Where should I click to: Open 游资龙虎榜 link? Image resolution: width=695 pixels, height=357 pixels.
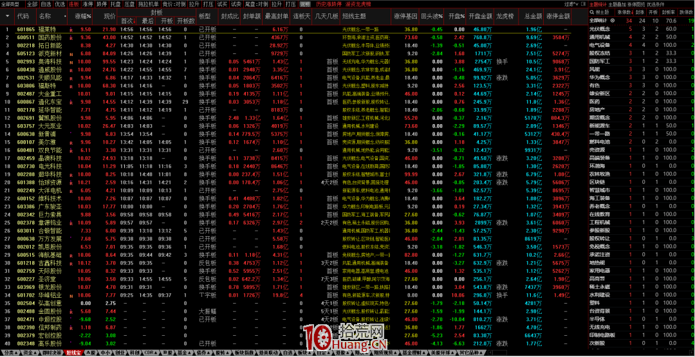[x=357, y=4]
